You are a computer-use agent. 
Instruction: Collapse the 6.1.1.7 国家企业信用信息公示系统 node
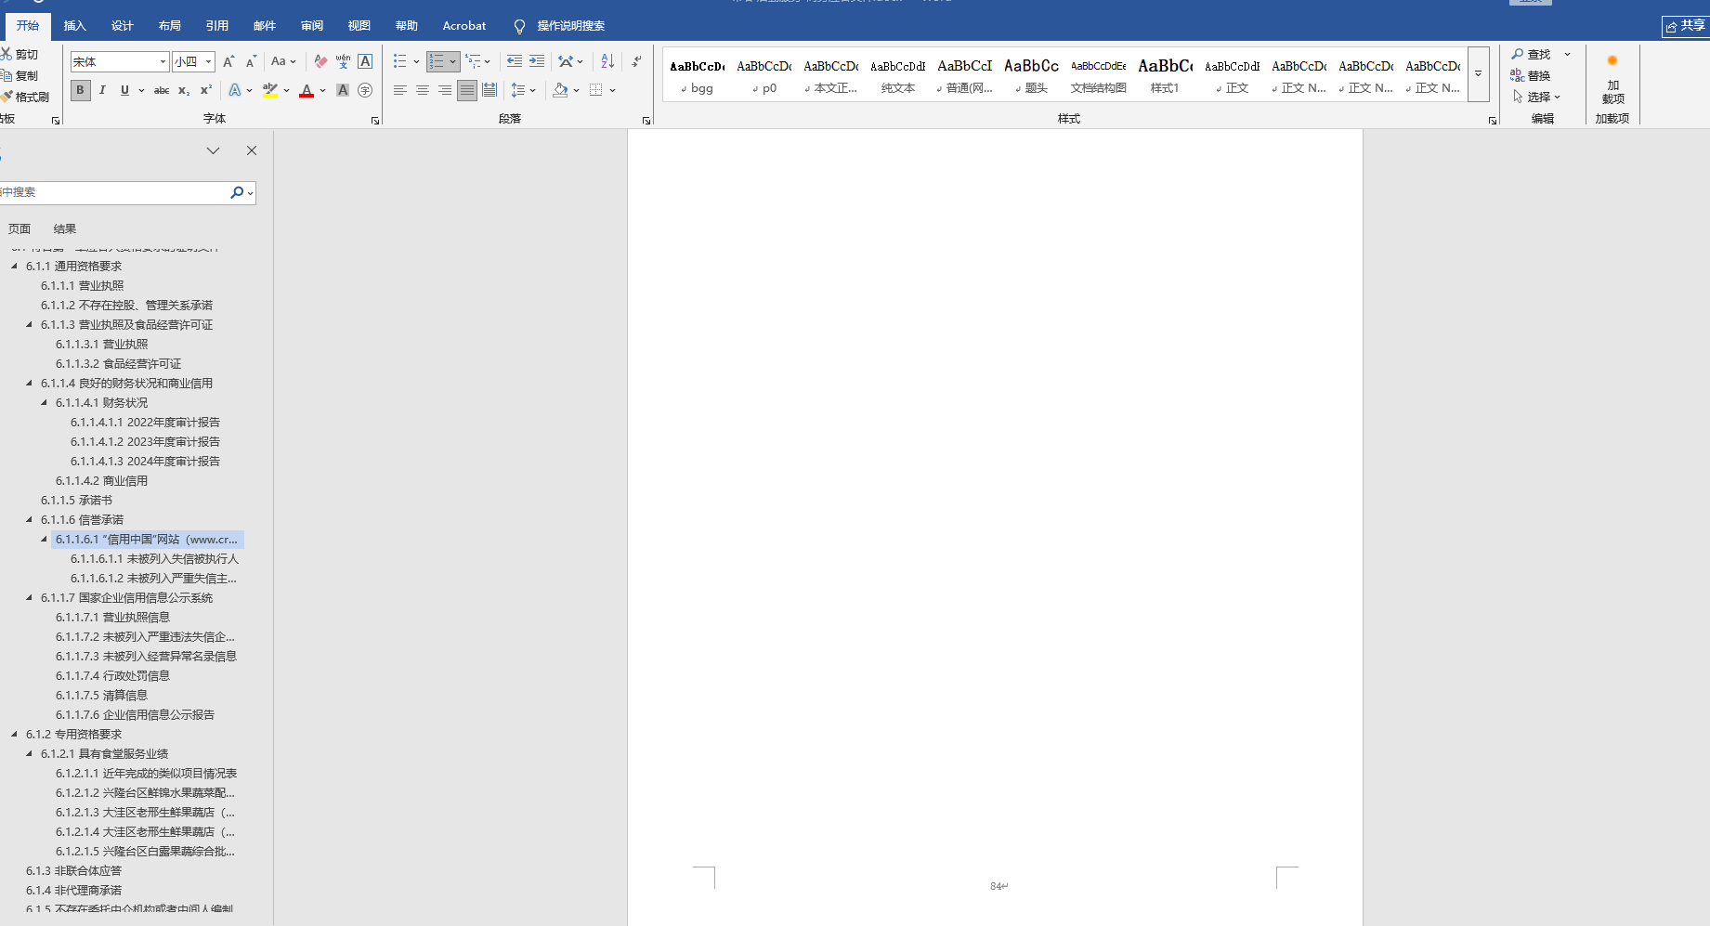[29, 598]
